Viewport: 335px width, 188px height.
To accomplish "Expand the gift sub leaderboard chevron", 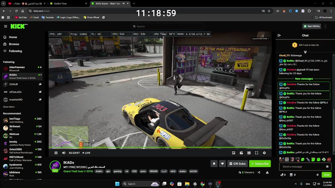I will pos(305,52).
